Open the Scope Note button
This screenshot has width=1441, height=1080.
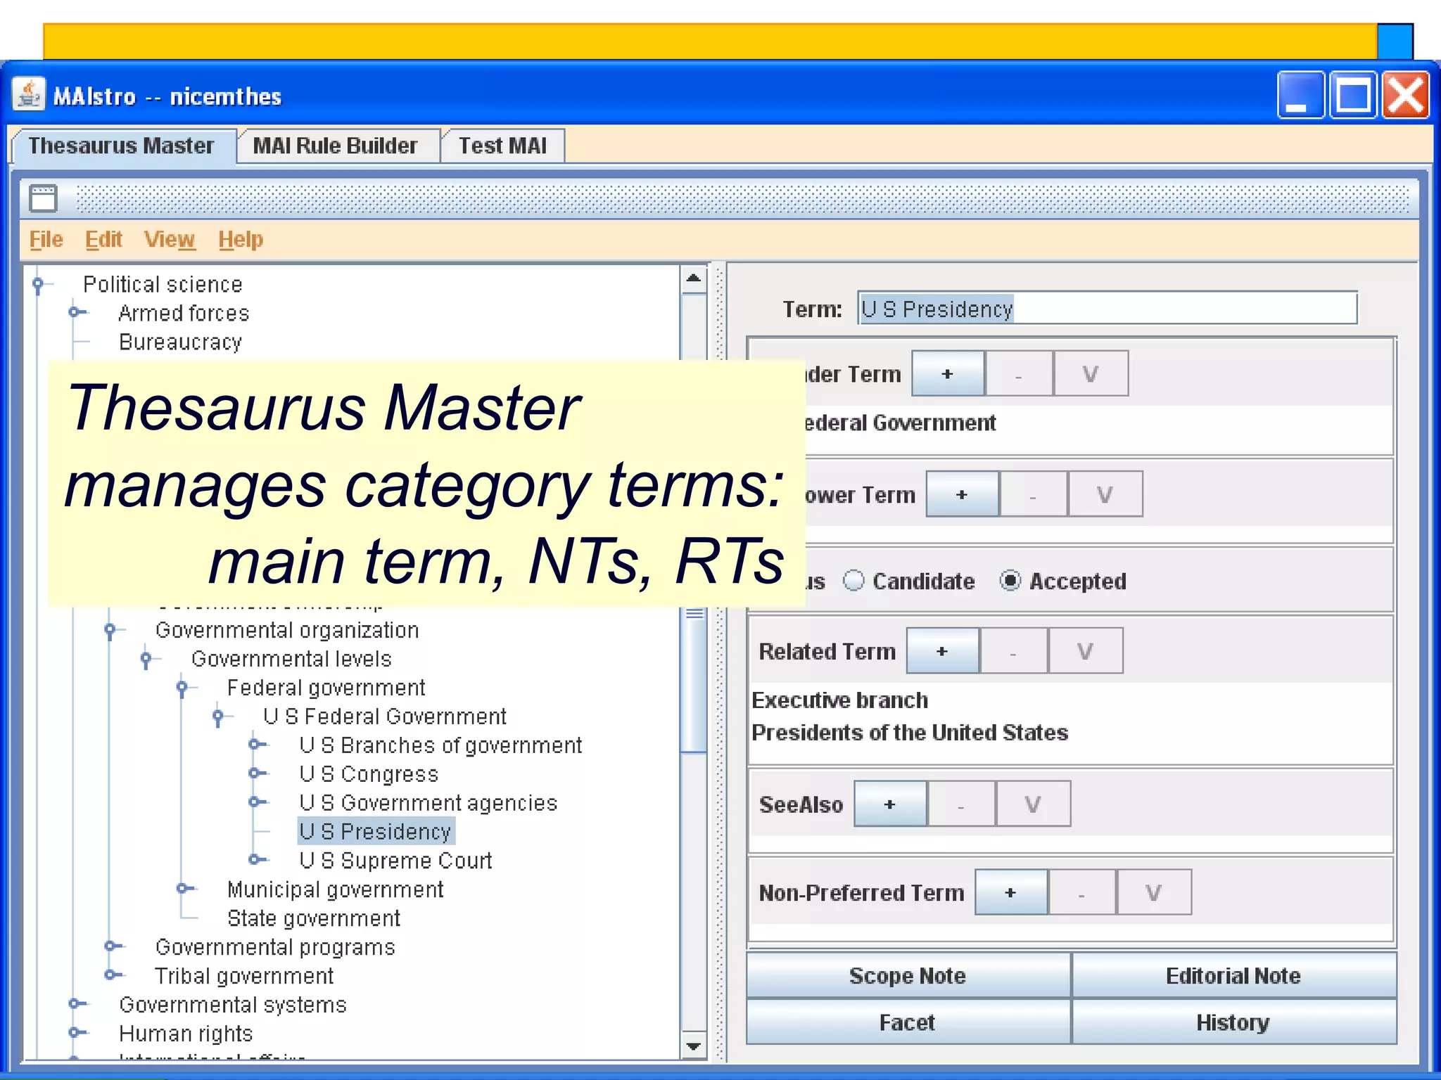908,976
